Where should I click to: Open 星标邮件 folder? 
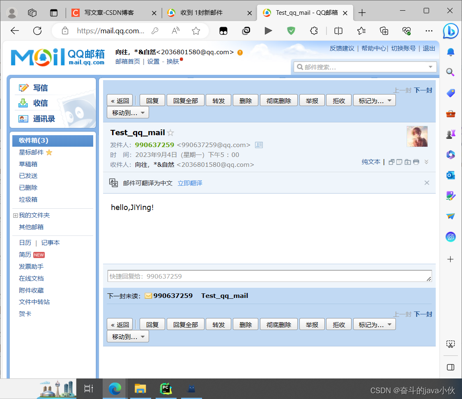(31, 152)
